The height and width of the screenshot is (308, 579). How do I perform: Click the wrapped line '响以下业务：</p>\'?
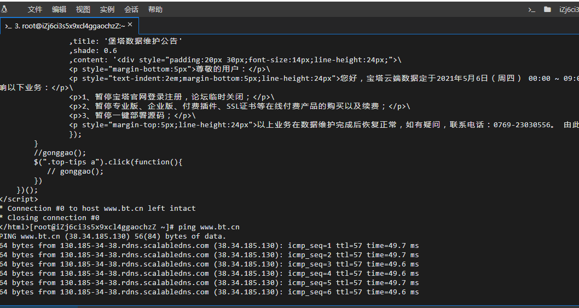point(37,88)
